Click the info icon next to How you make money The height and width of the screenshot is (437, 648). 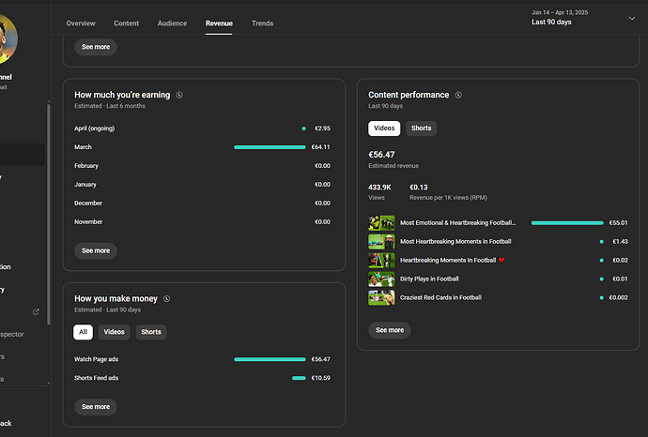pyautogui.click(x=166, y=299)
